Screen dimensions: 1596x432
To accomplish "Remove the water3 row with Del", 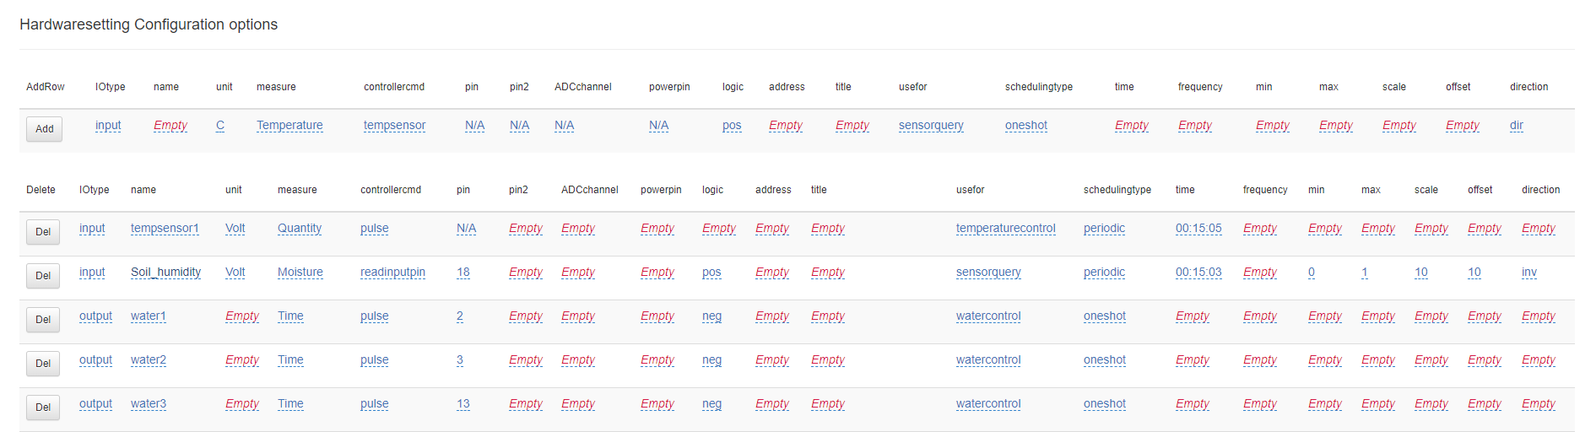I will pyautogui.click(x=43, y=408).
